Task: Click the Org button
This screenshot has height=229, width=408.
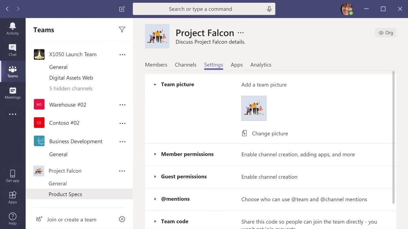Action: point(386,33)
